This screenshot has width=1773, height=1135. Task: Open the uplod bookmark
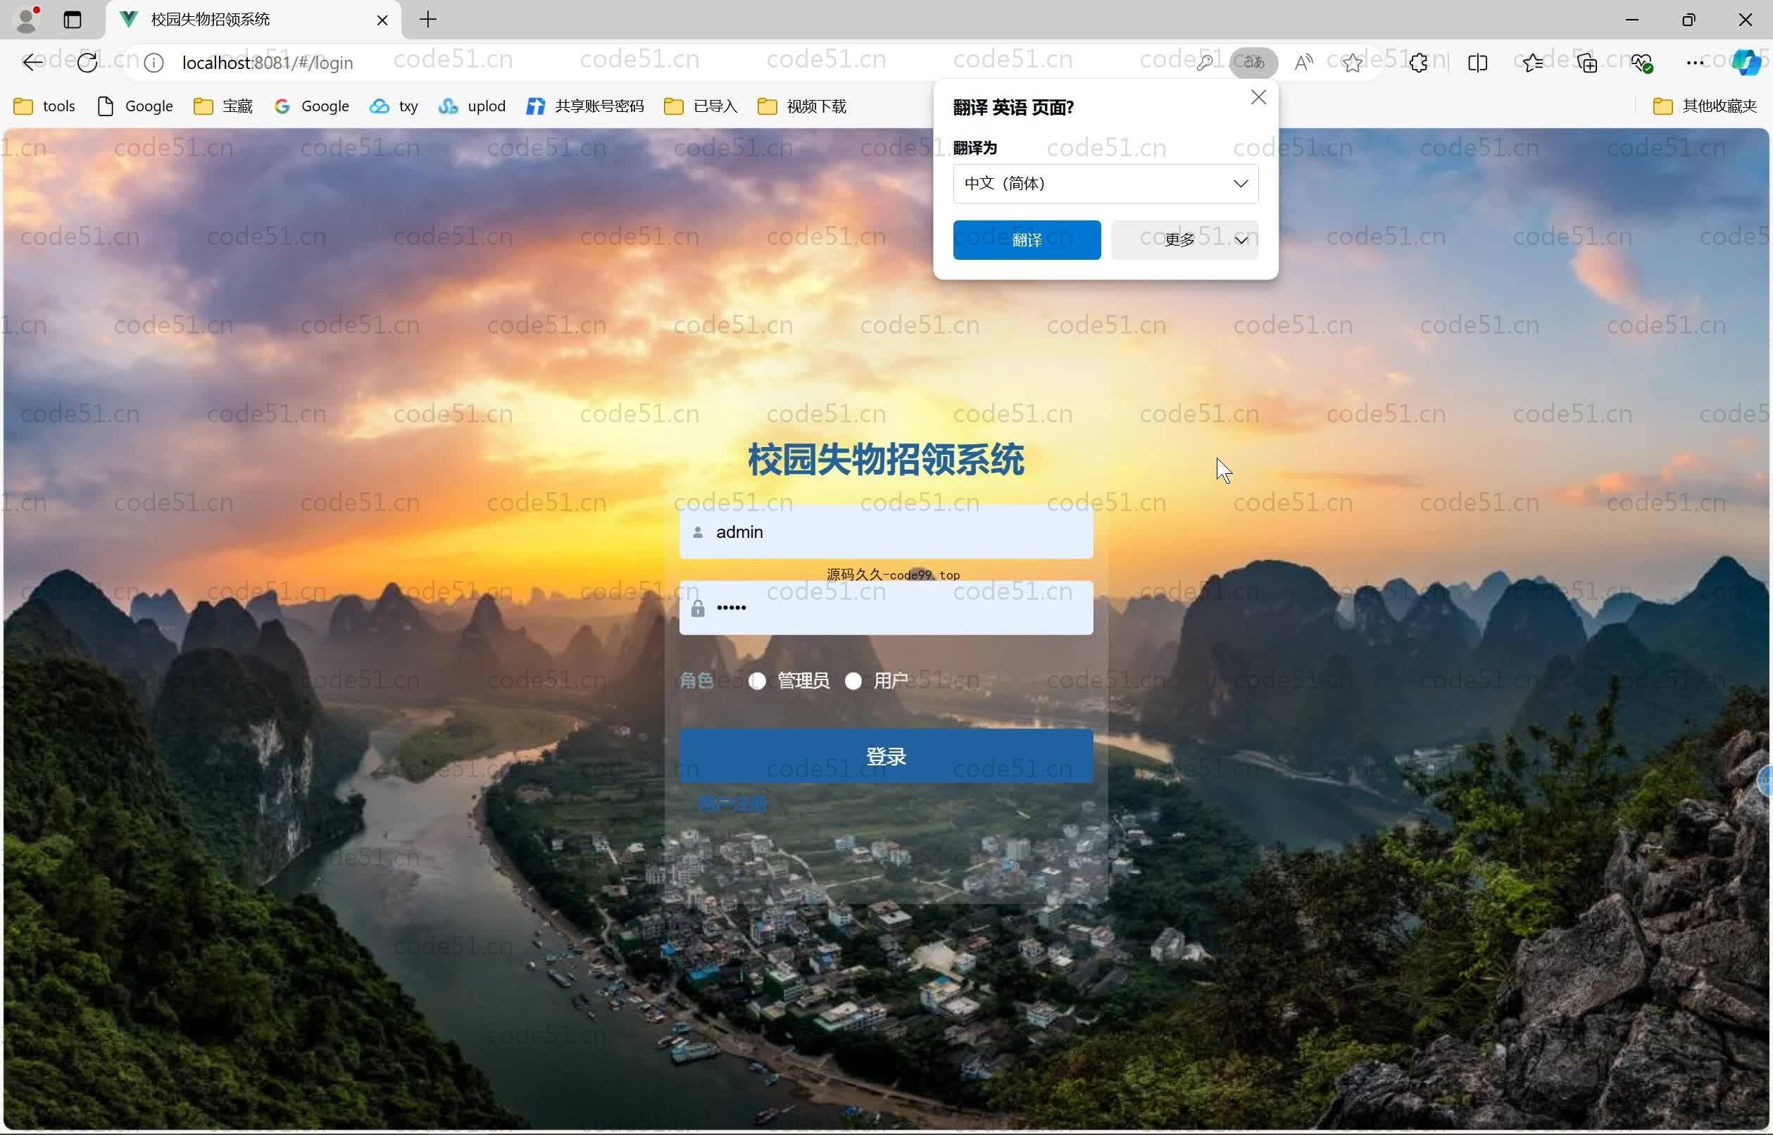pos(472,106)
